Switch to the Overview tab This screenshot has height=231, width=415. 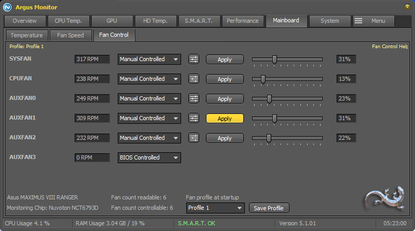[x=24, y=21]
